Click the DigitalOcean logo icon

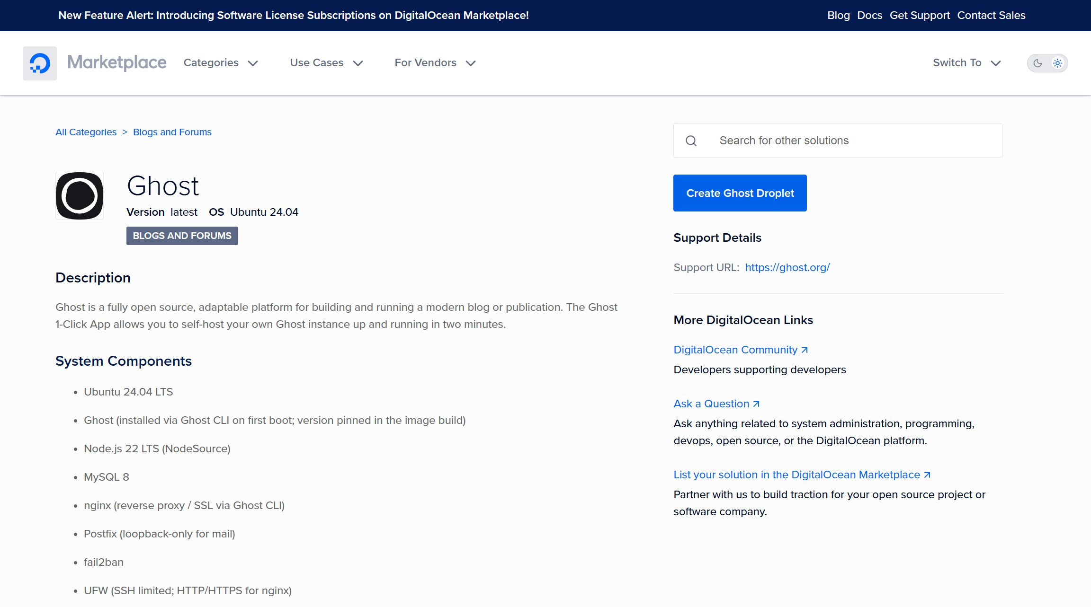pos(40,63)
